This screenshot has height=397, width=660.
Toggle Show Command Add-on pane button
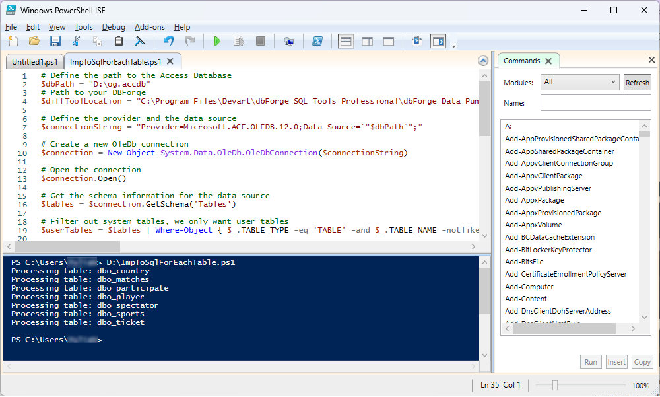(x=438, y=42)
